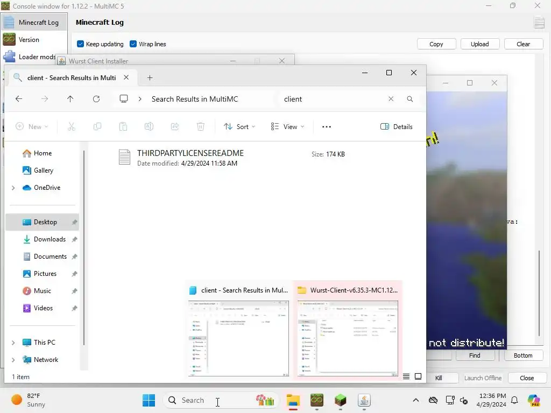Open MultiMC from the taskbar

tap(316, 400)
